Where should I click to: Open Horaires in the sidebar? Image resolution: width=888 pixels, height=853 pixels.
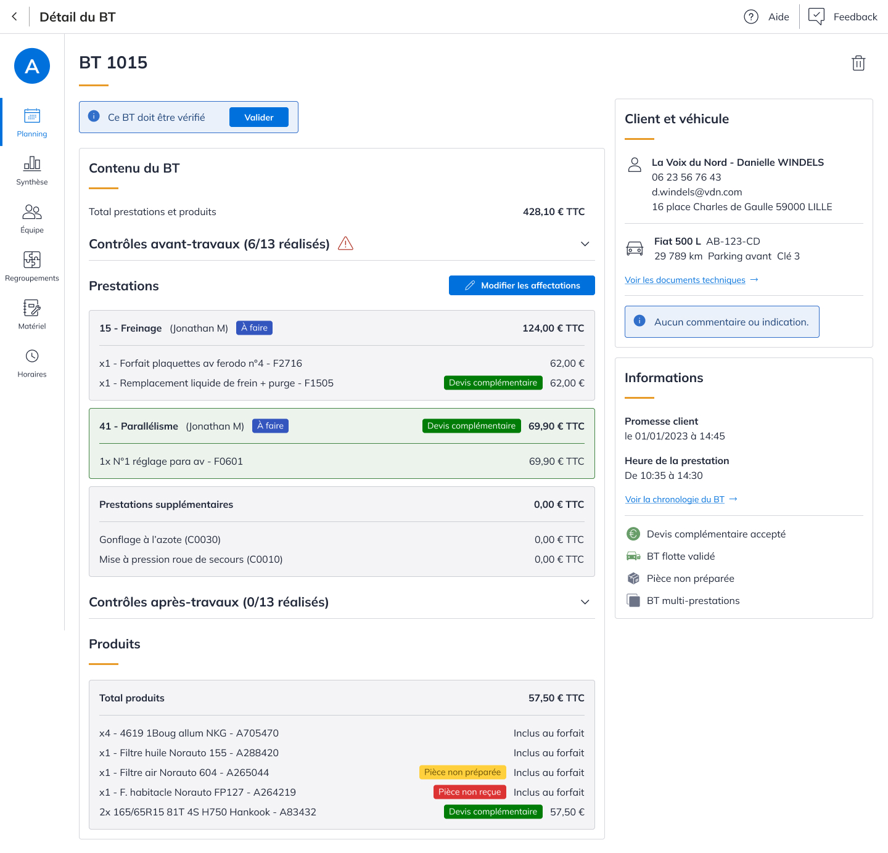pos(32,362)
